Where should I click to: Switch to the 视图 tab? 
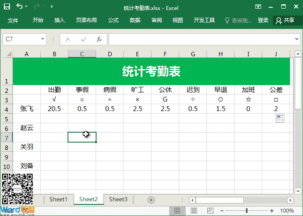point(178,20)
